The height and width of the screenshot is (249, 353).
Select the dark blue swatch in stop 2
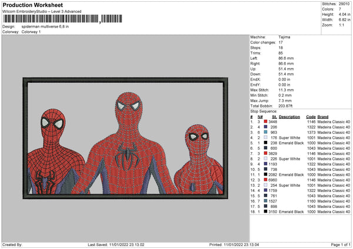[266, 126]
